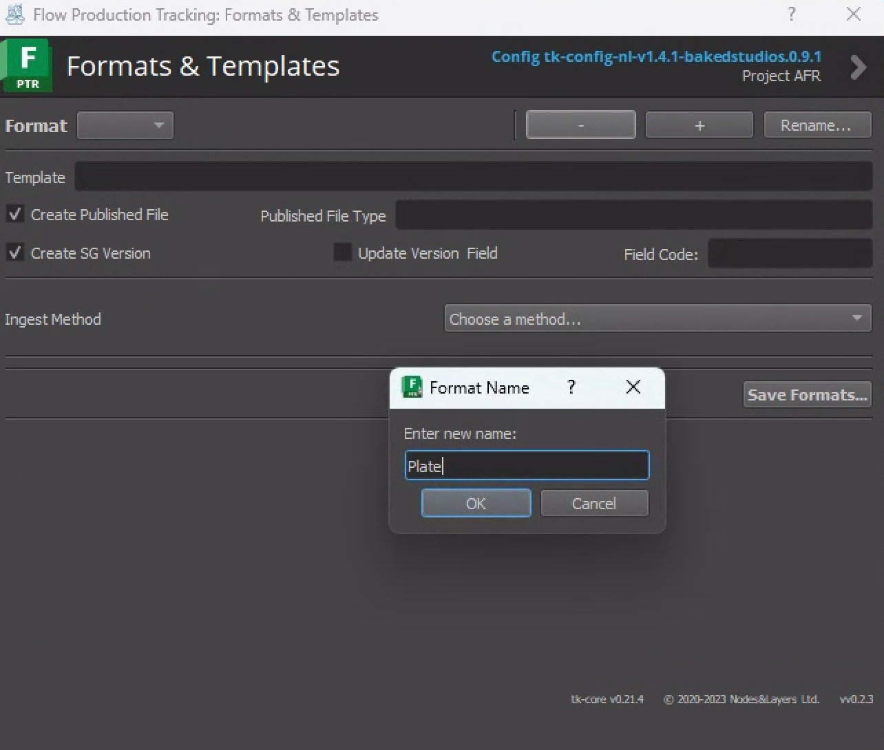Expand the Ingest Method 'Choose a method' dropdown
Image resolution: width=884 pixels, height=750 pixels.
coord(657,319)
